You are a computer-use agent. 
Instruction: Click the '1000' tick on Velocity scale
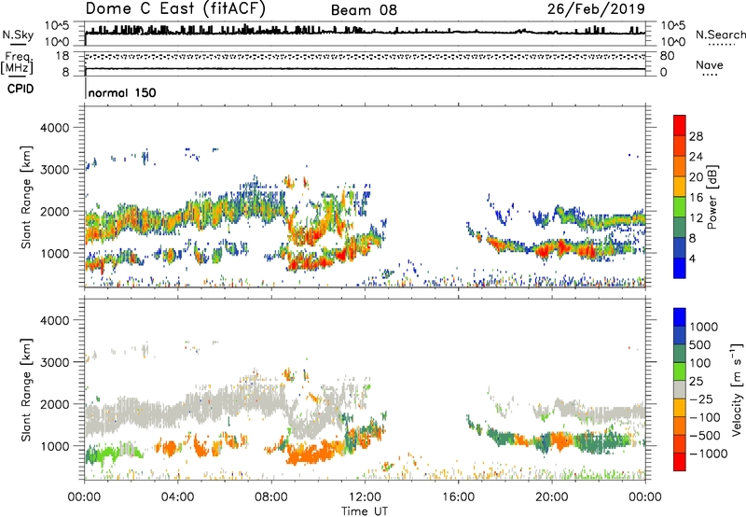(704, 327)
